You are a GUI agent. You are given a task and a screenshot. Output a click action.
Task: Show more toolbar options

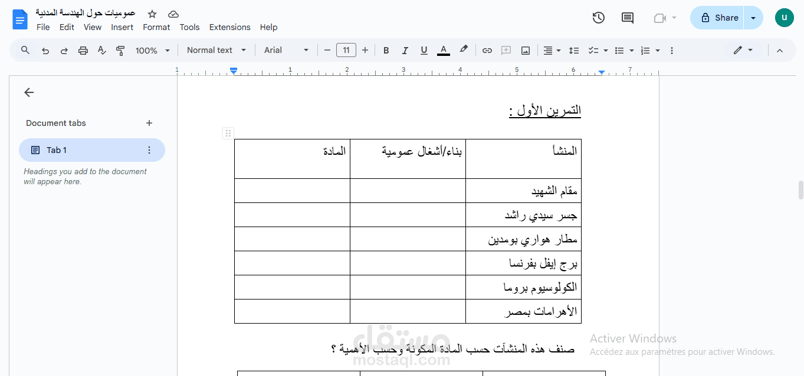672,51
